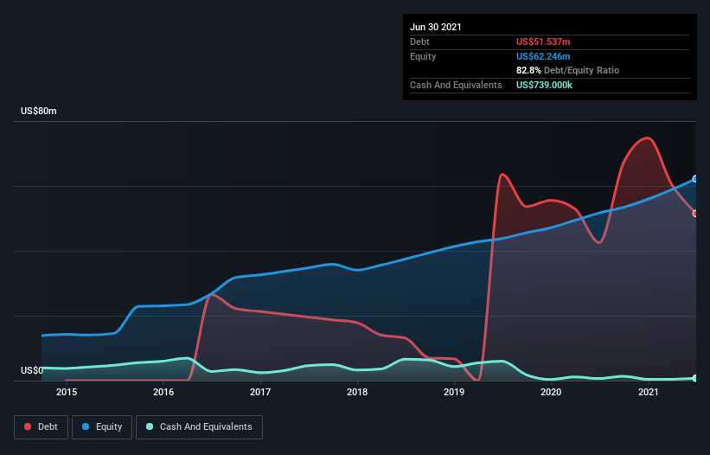This screenshot has width=710, height=455.
Task: Click the teal Cash endpoint marker on chart
Action: coord(695,378)
